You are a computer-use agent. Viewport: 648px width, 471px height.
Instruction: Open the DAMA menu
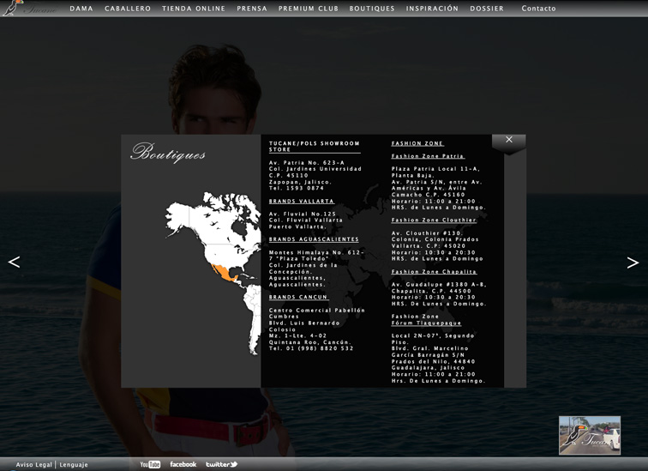[x=81, y=9]
